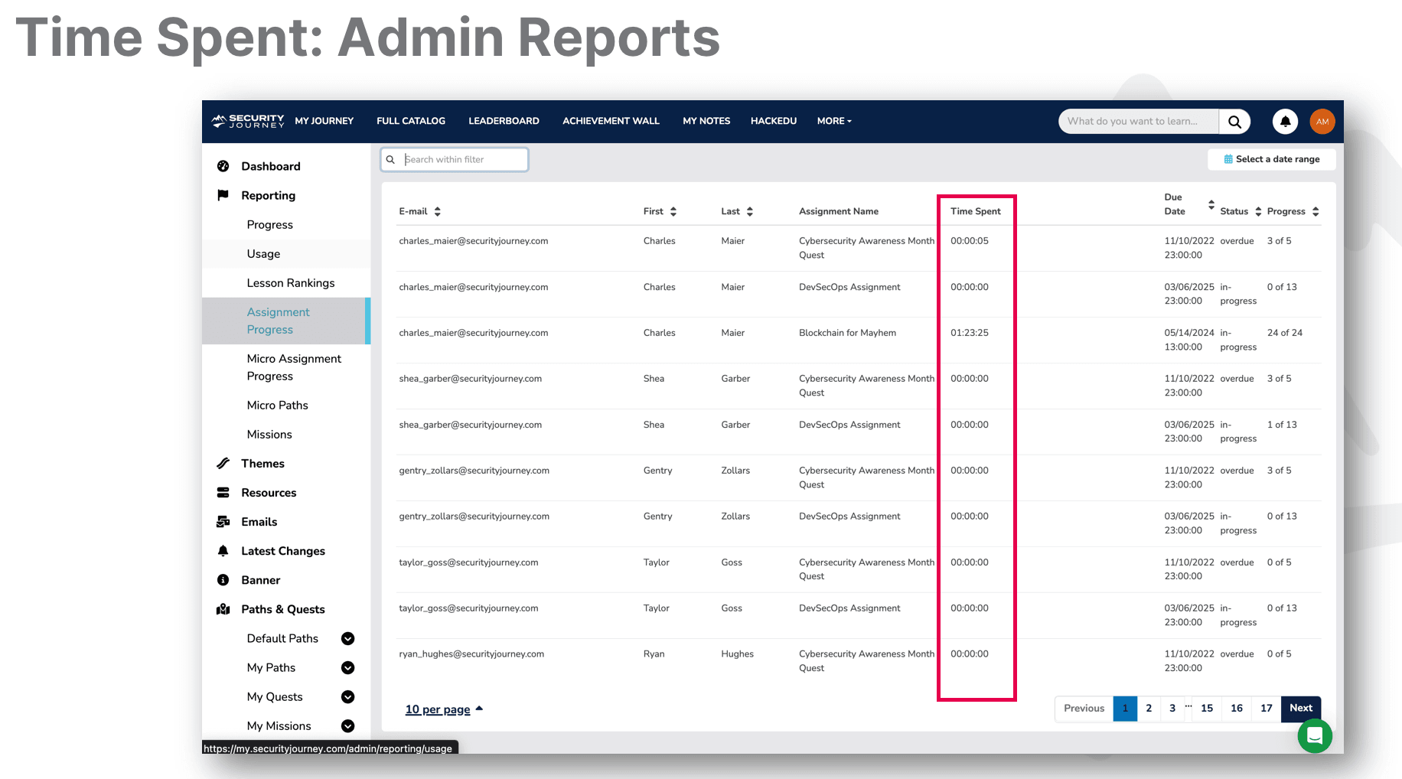This screenshot has width=1402, height=779.
Task: Click the Emails sidebar icon
Action: tap(223, 522)
